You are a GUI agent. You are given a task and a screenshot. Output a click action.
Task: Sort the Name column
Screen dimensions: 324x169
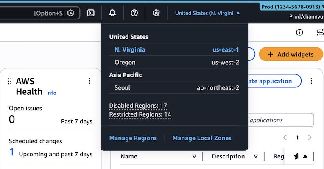[x=194, y=156]
